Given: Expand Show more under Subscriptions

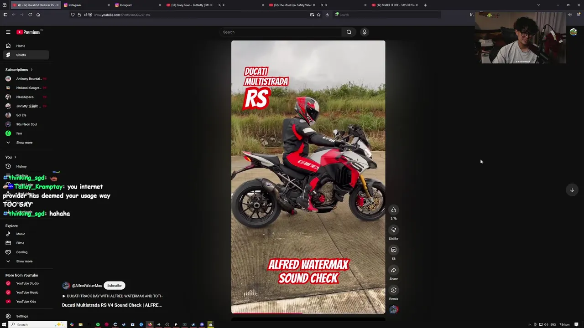Looking at the screenshot, I should 26,143.
